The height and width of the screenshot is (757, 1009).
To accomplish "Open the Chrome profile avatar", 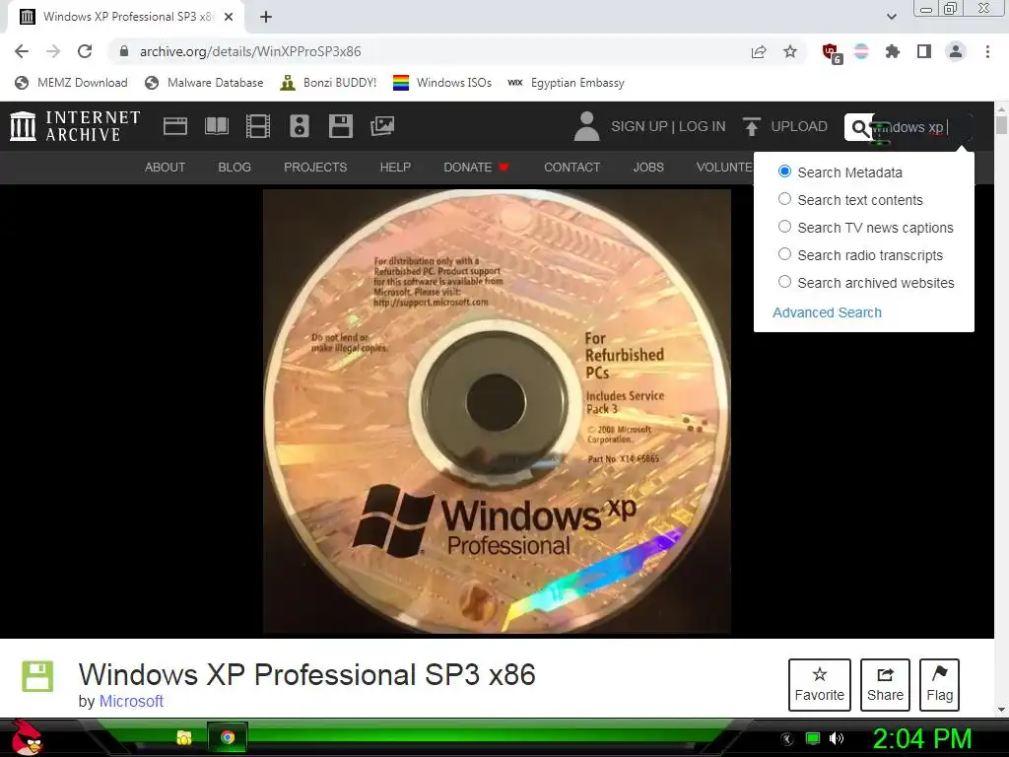I will coord(956,51).
